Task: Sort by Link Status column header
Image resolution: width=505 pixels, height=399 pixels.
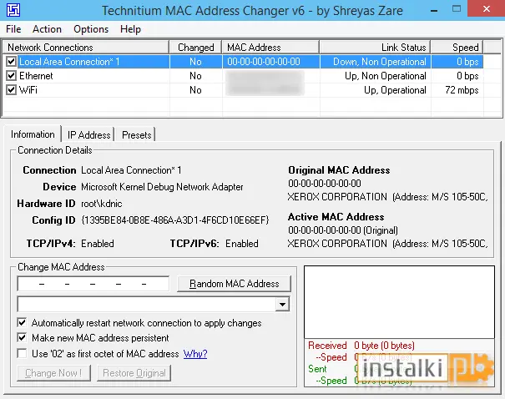Action: [376, 48]
